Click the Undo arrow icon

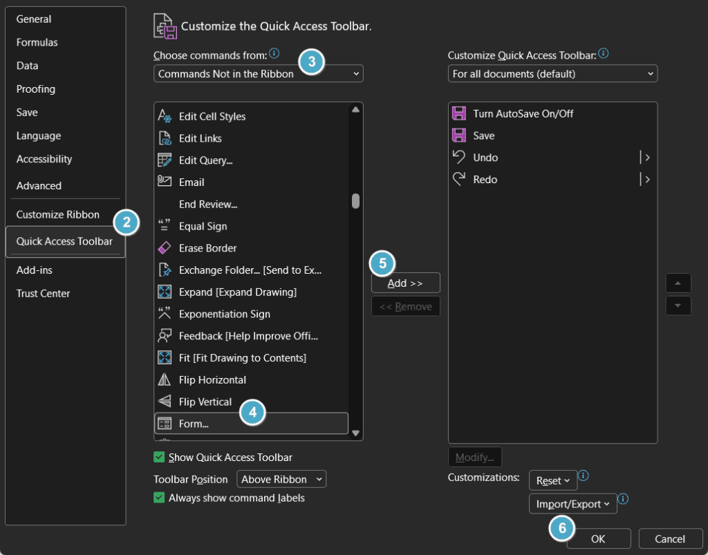pyautogui.click(x=459, y=157)
